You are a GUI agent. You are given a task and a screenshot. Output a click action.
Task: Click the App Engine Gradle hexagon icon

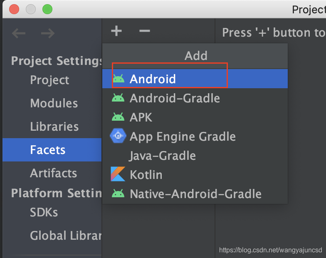(118, 136)
